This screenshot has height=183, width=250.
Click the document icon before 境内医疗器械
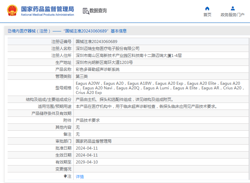pos(10,31)
